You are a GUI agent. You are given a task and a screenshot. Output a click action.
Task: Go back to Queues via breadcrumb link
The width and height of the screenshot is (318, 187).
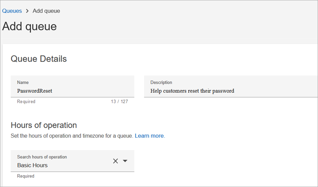click(x=12, y=11)
